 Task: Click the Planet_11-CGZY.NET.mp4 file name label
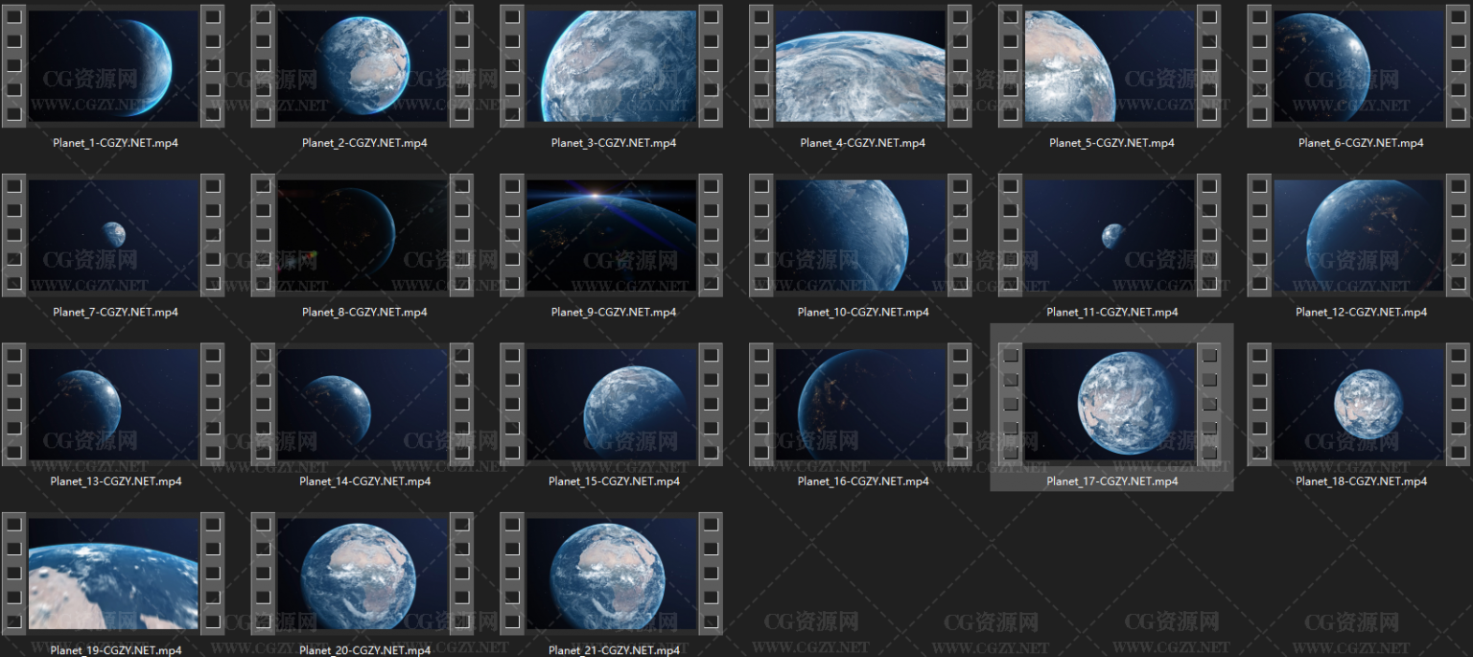click(x=1111, y=313)
